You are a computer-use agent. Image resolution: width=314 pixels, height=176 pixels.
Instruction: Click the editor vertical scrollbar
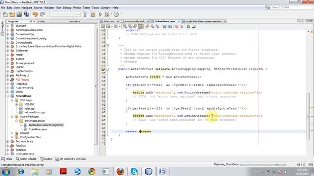308,92
